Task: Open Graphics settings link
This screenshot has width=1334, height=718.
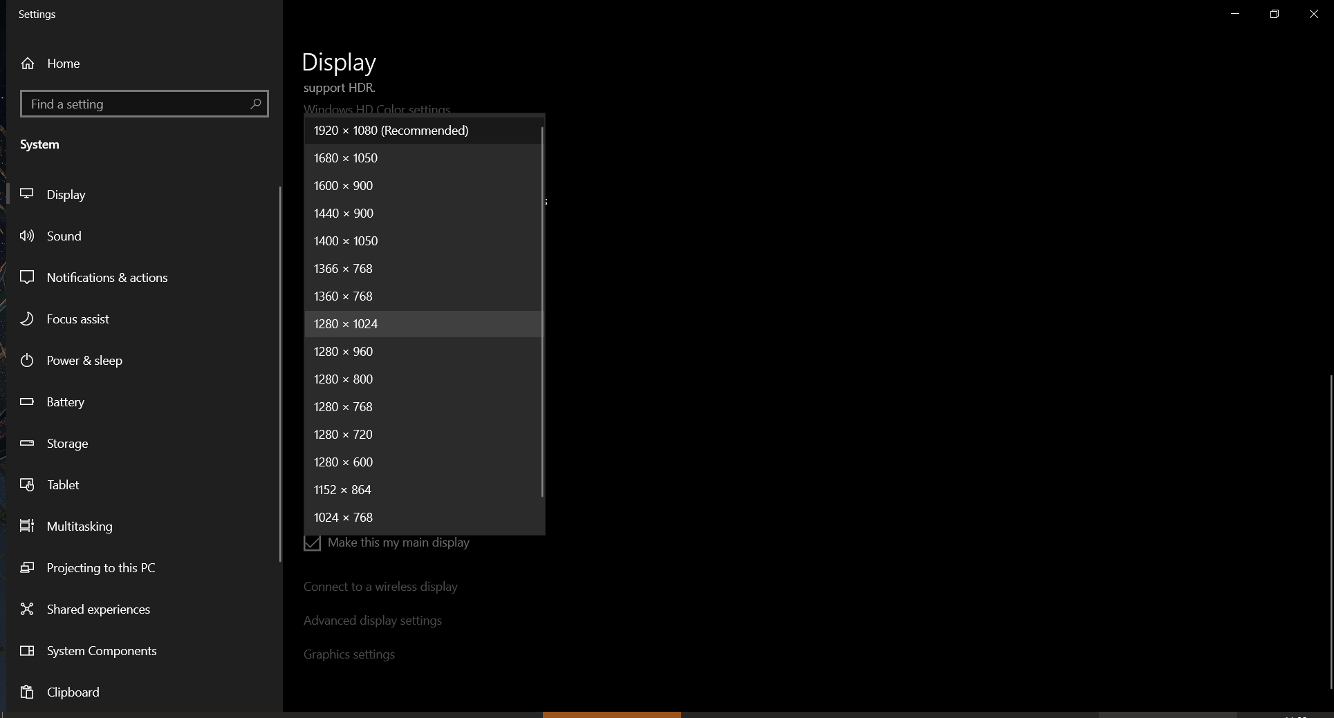Action: pos(349,654)
